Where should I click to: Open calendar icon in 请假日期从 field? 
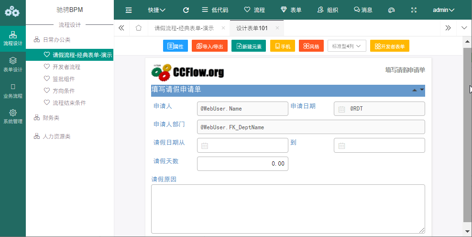tap(205, 146)
